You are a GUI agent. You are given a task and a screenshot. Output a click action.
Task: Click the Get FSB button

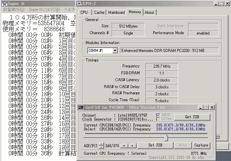[x=192, y=117]
